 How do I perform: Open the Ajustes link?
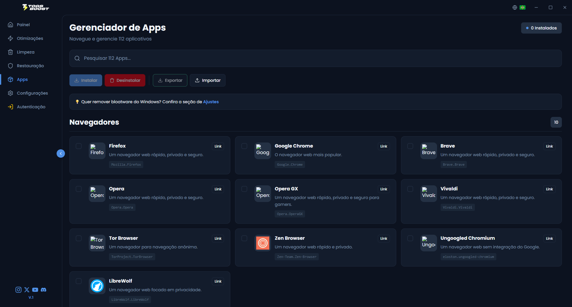pyautogui.click(x=211, y=102)
